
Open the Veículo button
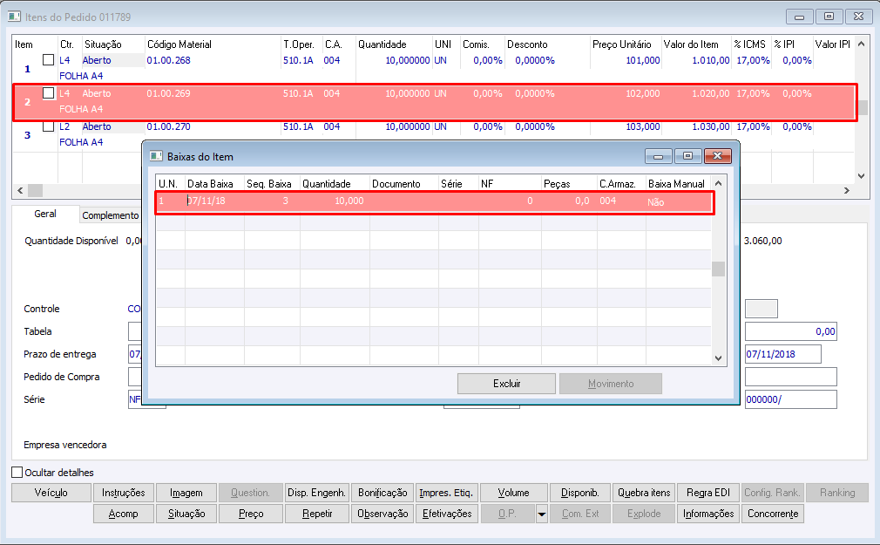point(51,493)
